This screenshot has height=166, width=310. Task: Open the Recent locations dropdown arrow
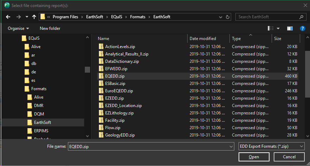coord(27,17)
